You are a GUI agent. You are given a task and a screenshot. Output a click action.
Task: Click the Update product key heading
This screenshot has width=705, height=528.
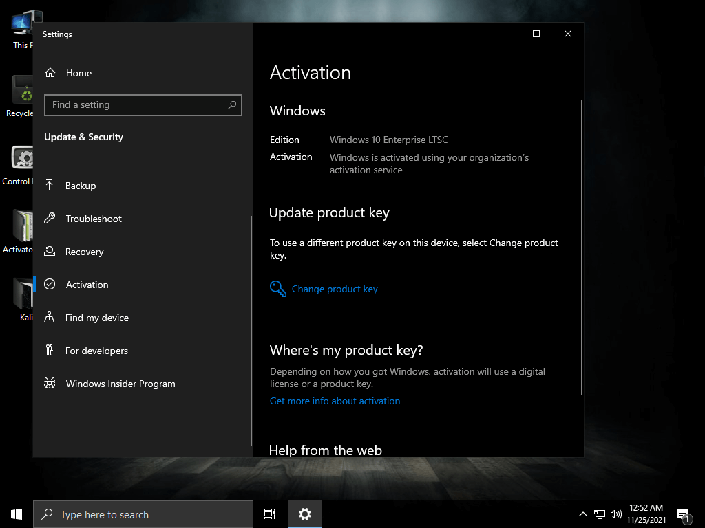[329, 212]
